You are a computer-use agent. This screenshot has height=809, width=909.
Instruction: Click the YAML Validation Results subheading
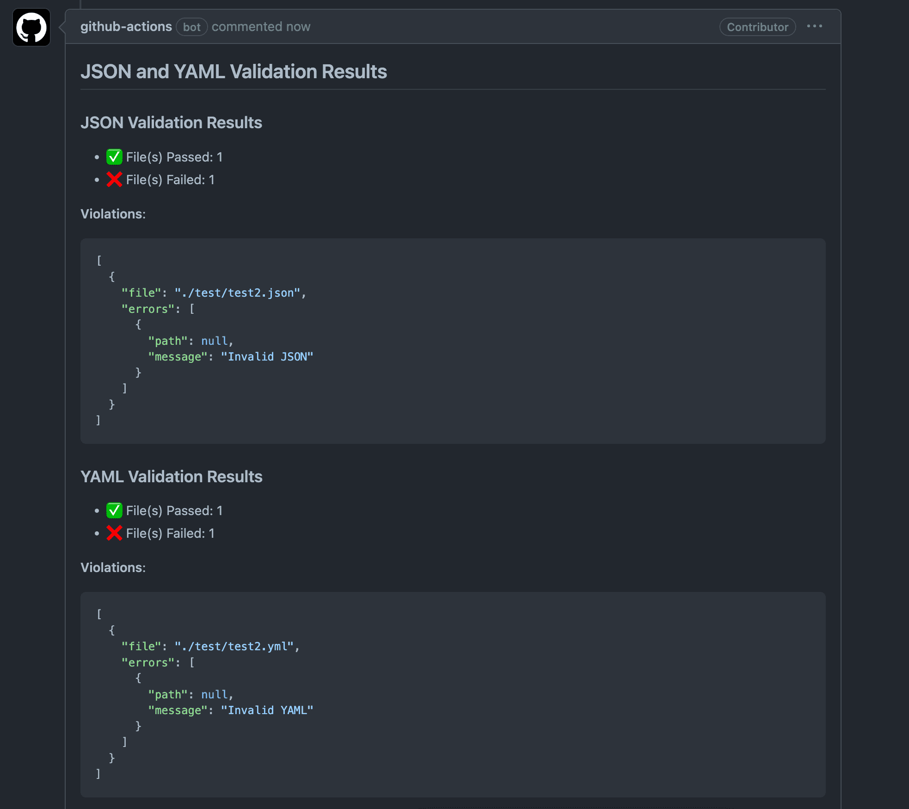(x=171, y=477)
